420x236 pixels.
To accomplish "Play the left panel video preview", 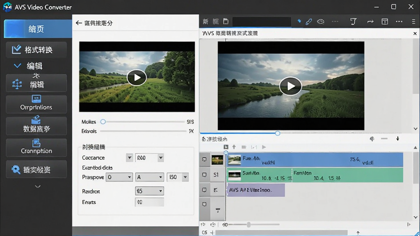I will [x=137, y=77].
